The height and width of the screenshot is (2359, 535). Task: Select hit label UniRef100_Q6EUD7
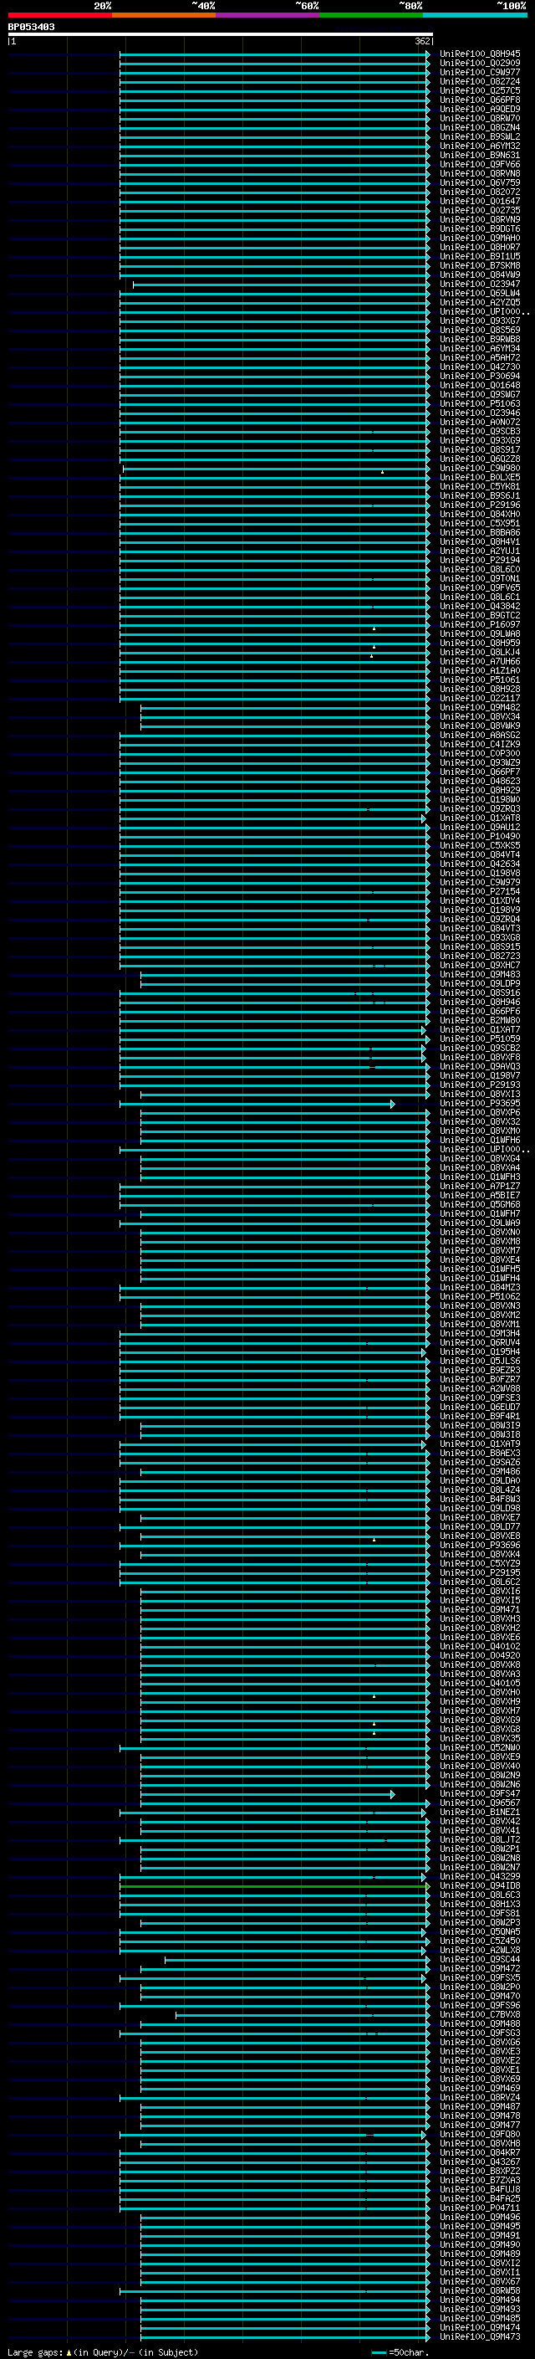[480, 1407]
